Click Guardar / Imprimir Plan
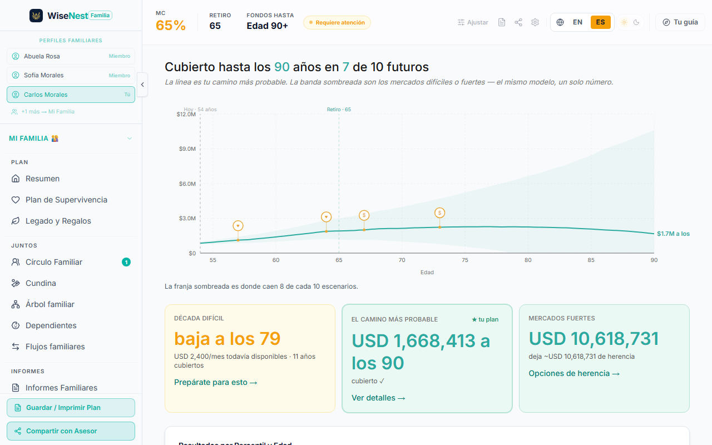Viewport: 712px width, 445px height. click(x=71, y=408)
